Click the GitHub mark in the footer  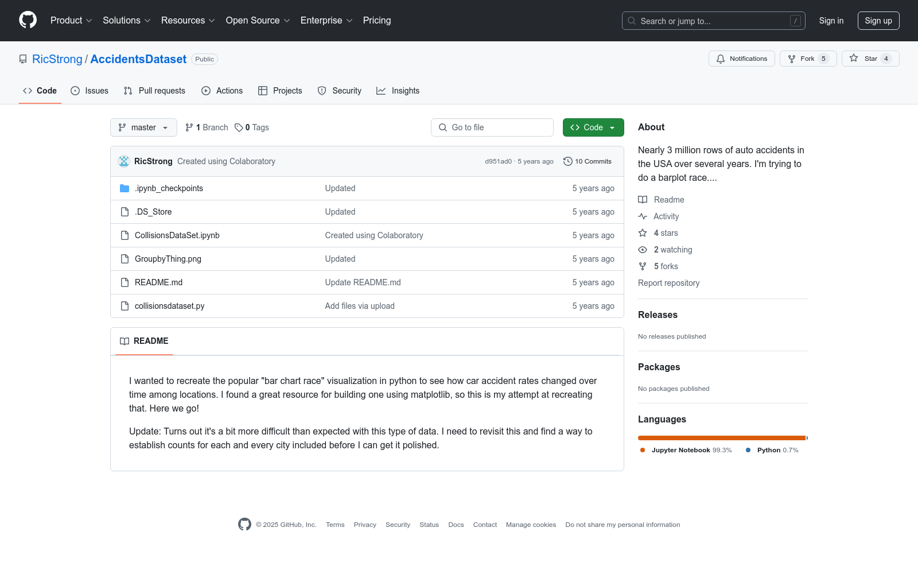coord(244,524)
